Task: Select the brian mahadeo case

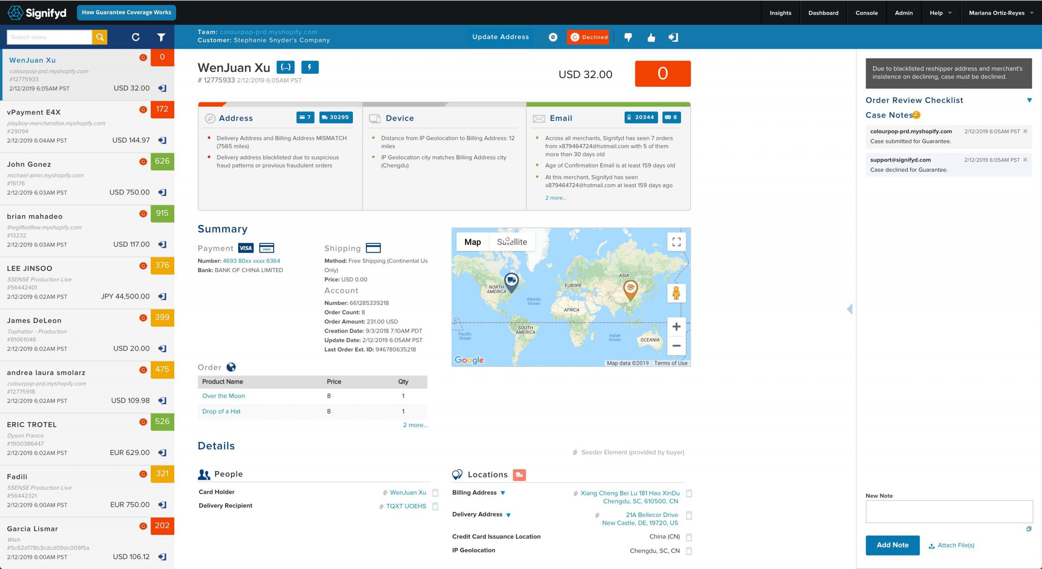Action: click(x=87, y=231)
